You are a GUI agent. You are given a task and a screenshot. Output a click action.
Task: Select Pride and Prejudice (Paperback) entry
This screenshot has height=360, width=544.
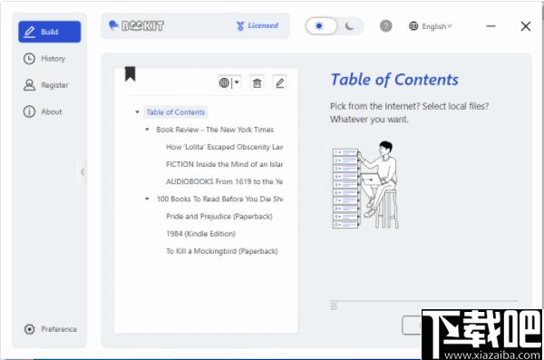point(219,217)
